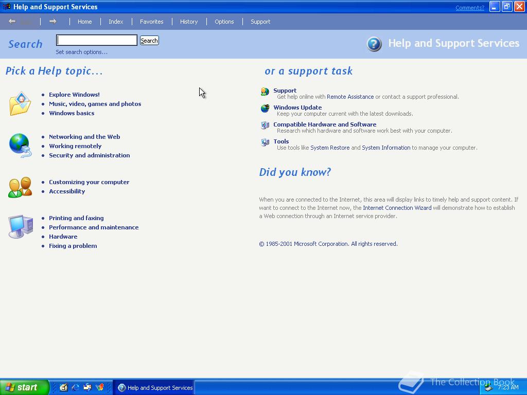Open the Remote Assistance link
Image resolution: width=527 pixels, height=395 pixels.
point(350,97)
